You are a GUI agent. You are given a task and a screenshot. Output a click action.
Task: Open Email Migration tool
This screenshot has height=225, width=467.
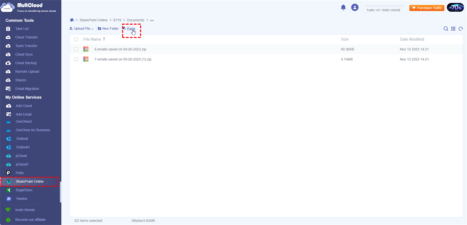[27, 89]
